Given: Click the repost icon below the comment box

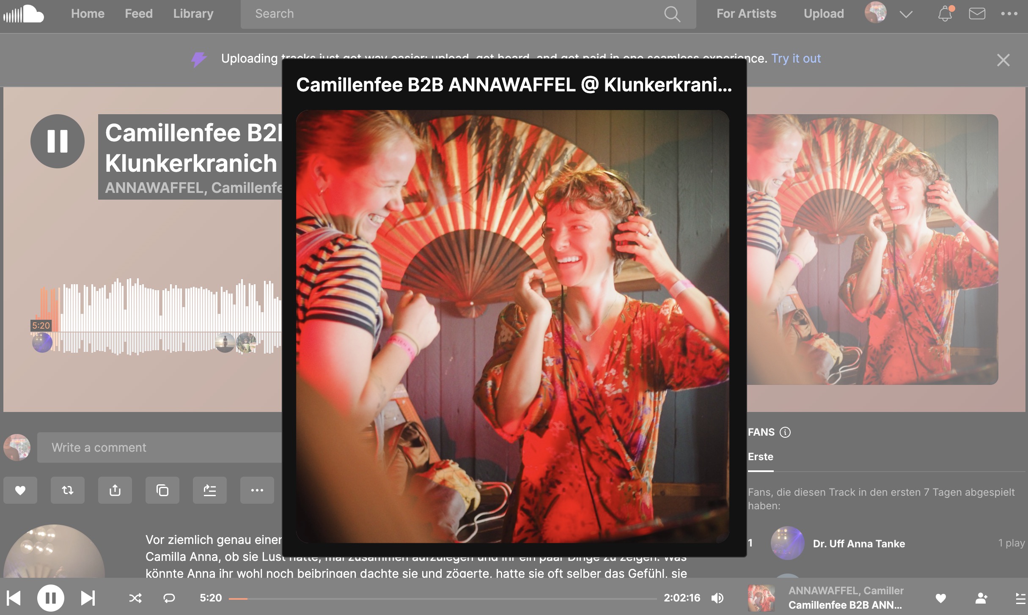Looking at the screenshot, I should click(68, 490).
